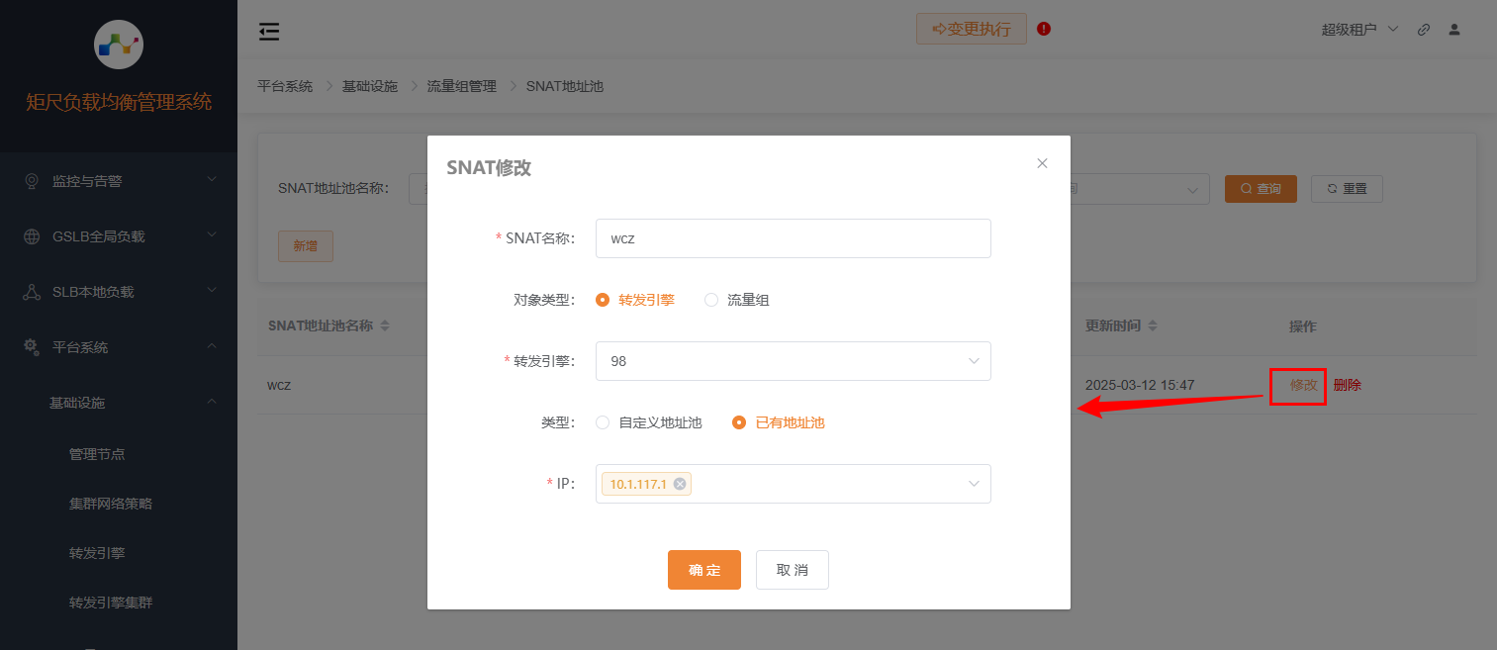Screen dimensions: 1497x650
Task: Click the red alert icon beside 变更执行
Action: tap(1044, 29)
